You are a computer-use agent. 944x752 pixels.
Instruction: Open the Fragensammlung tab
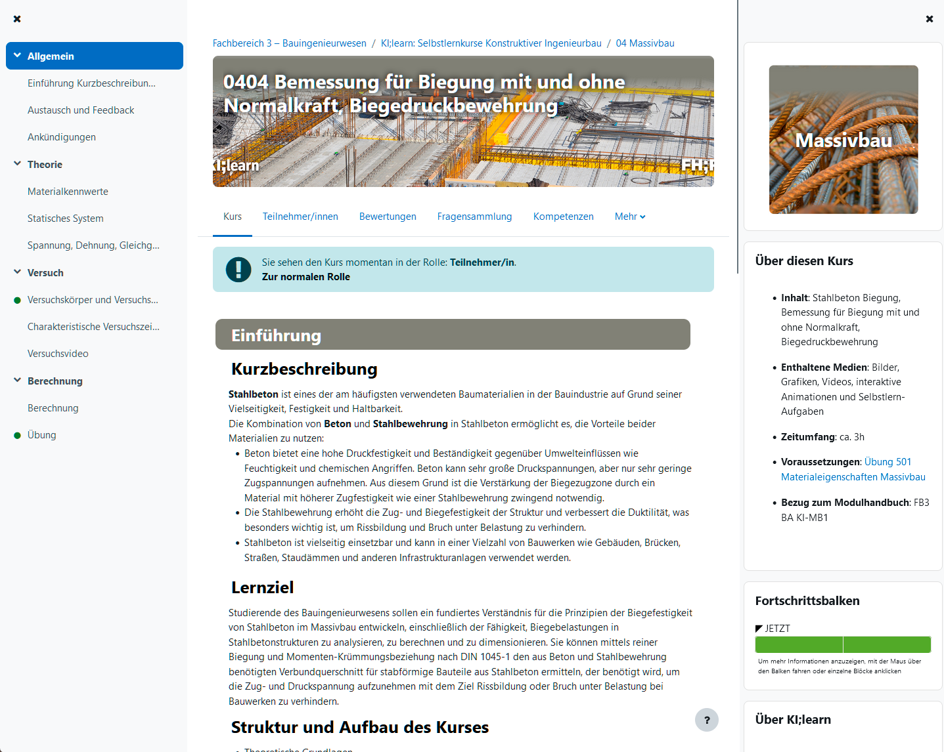pos(474,217)
